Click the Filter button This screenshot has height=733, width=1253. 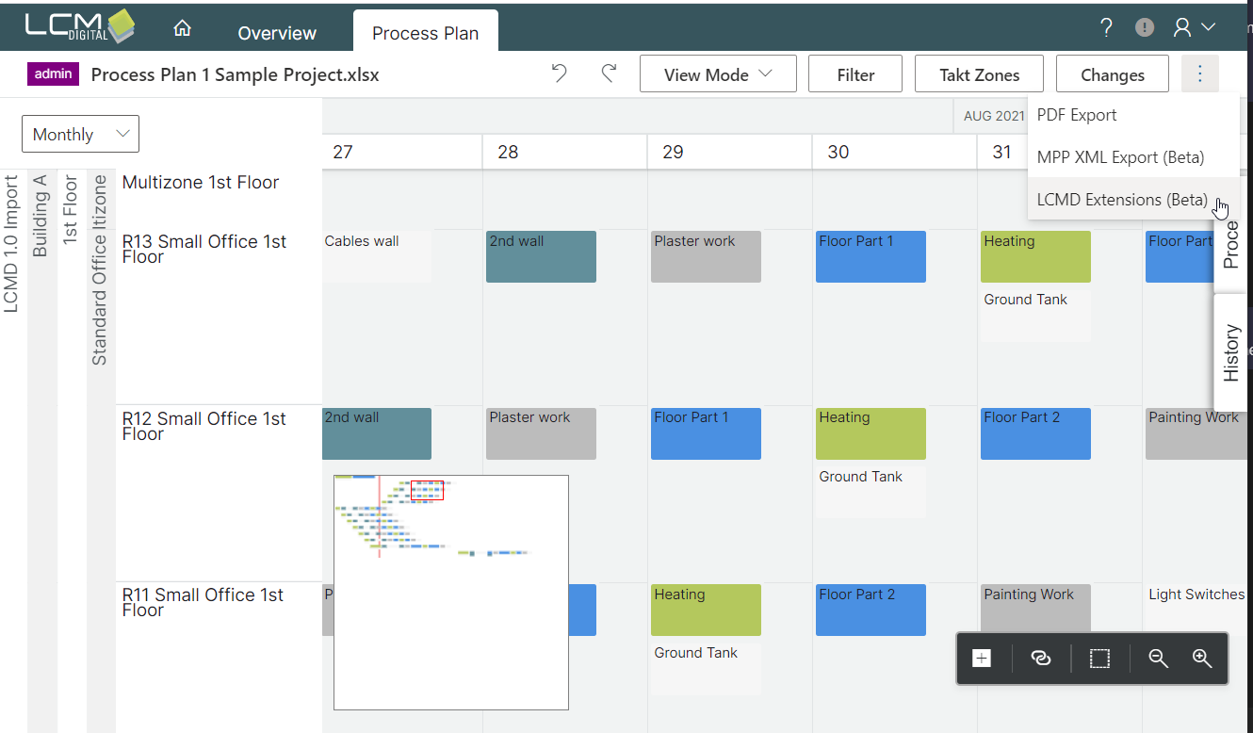[x=855, y=74]
